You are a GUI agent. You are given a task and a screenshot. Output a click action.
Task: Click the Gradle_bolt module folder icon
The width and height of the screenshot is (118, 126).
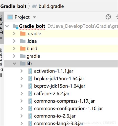[15, 26]
